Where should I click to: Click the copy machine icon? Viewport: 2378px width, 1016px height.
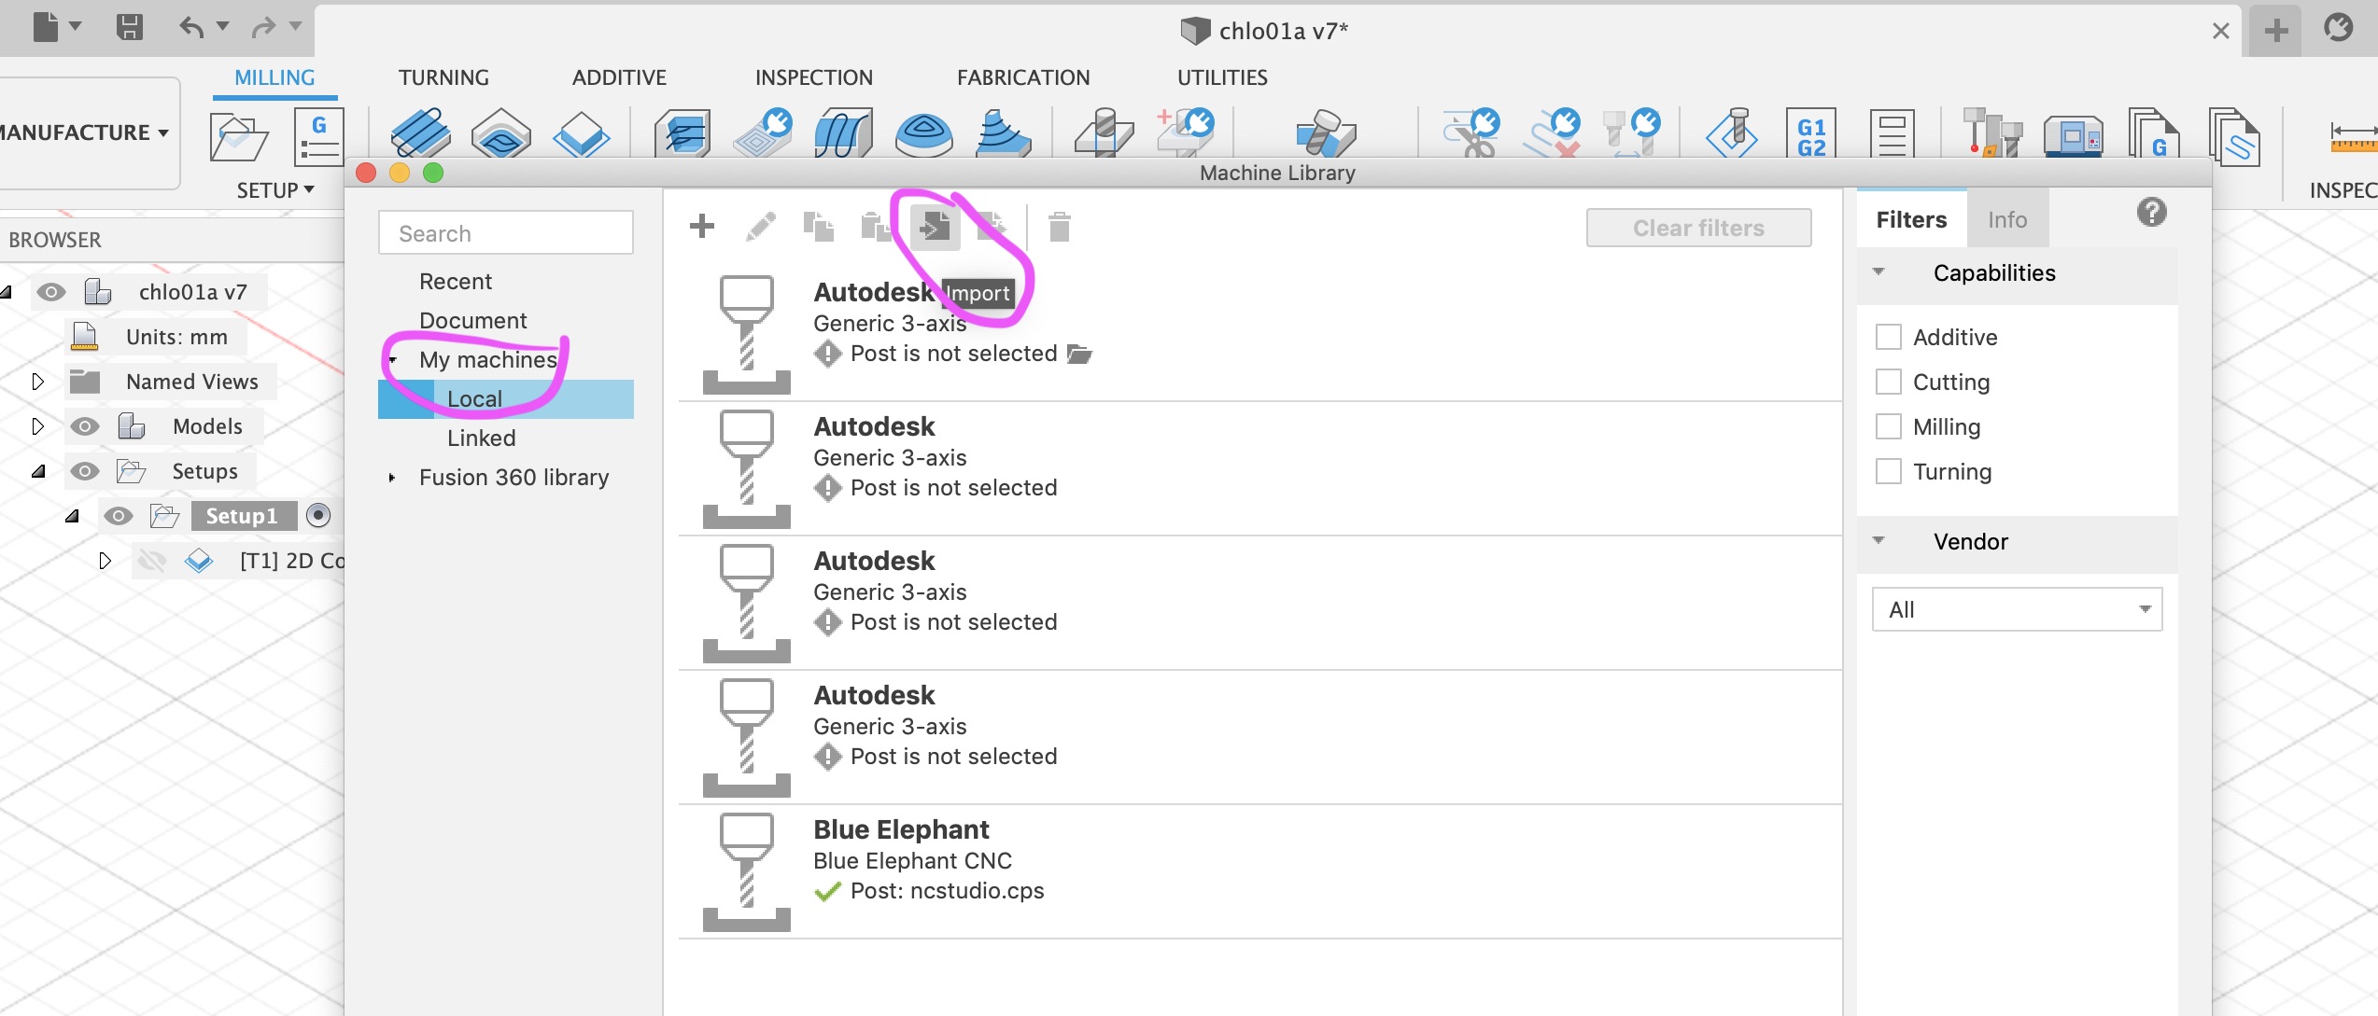coord(819,227)
